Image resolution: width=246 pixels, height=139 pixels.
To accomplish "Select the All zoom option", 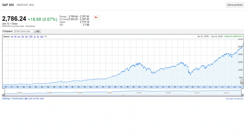I will pyautogui.click(x=45, y=36).
